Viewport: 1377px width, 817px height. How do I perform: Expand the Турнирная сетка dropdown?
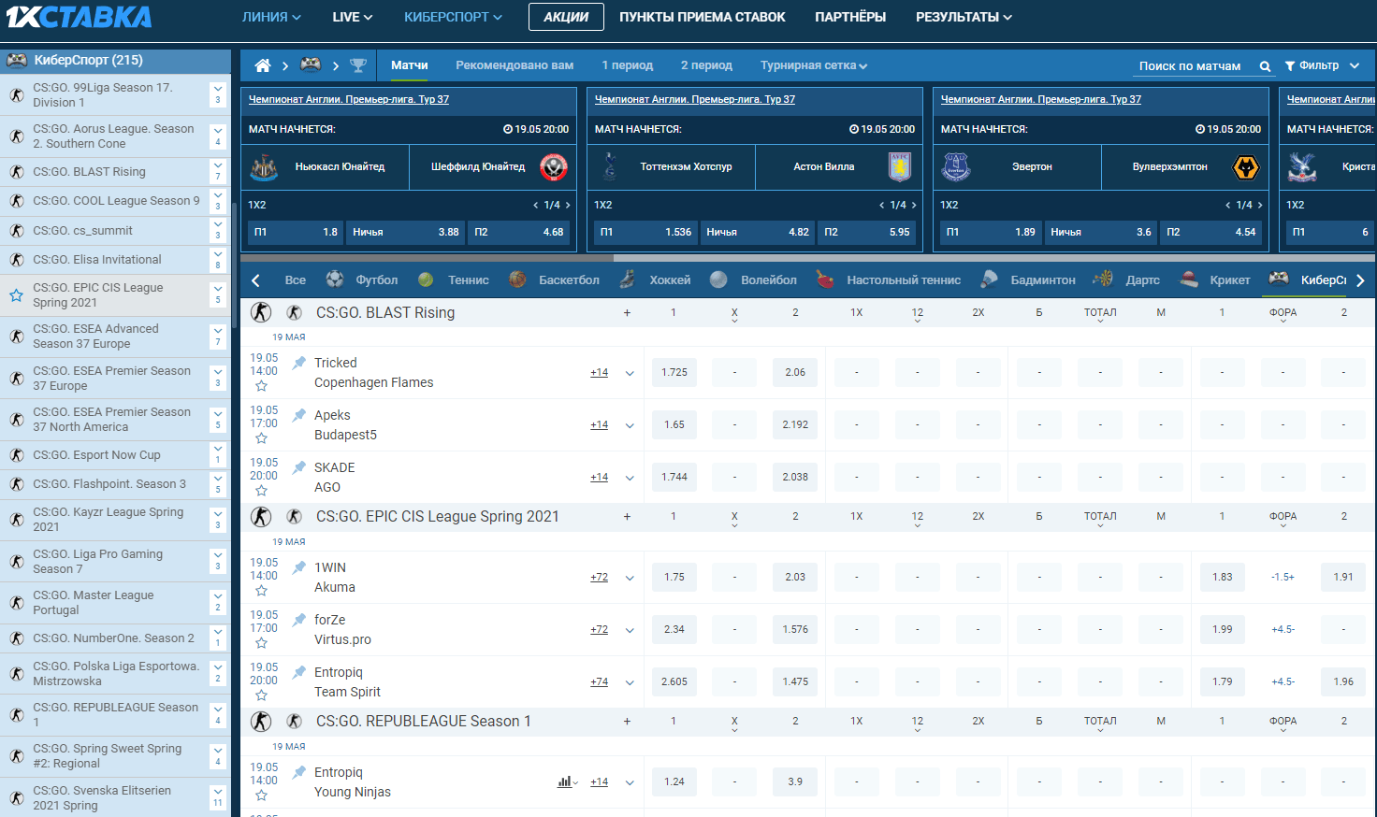point(814,65)
